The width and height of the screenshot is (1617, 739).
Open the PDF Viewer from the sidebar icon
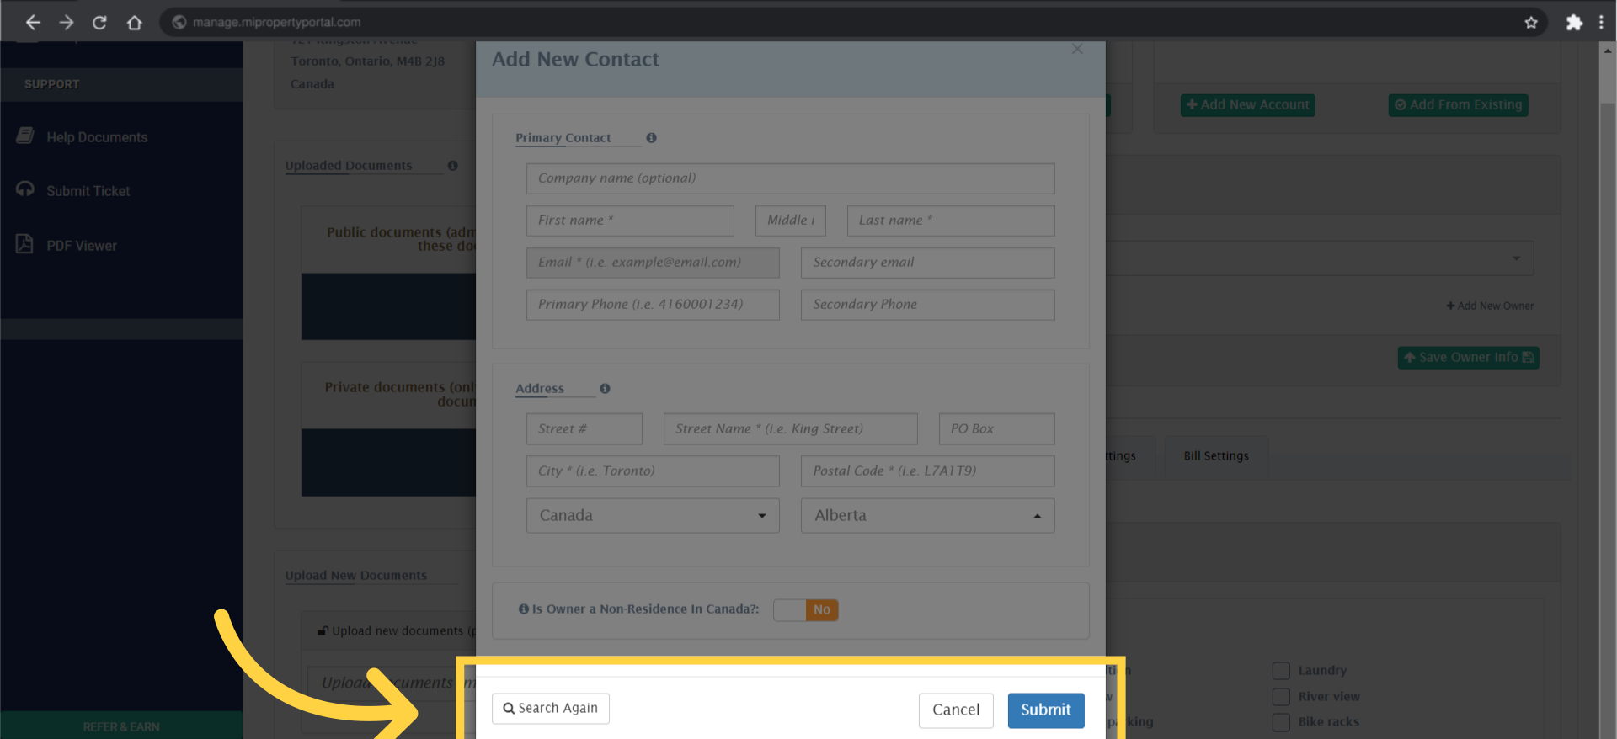[25, 244]
